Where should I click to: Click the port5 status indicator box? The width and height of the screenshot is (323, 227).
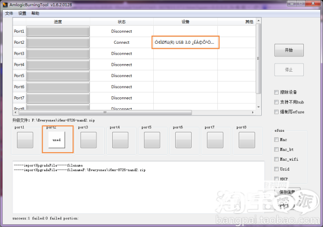tap(152, 140)
